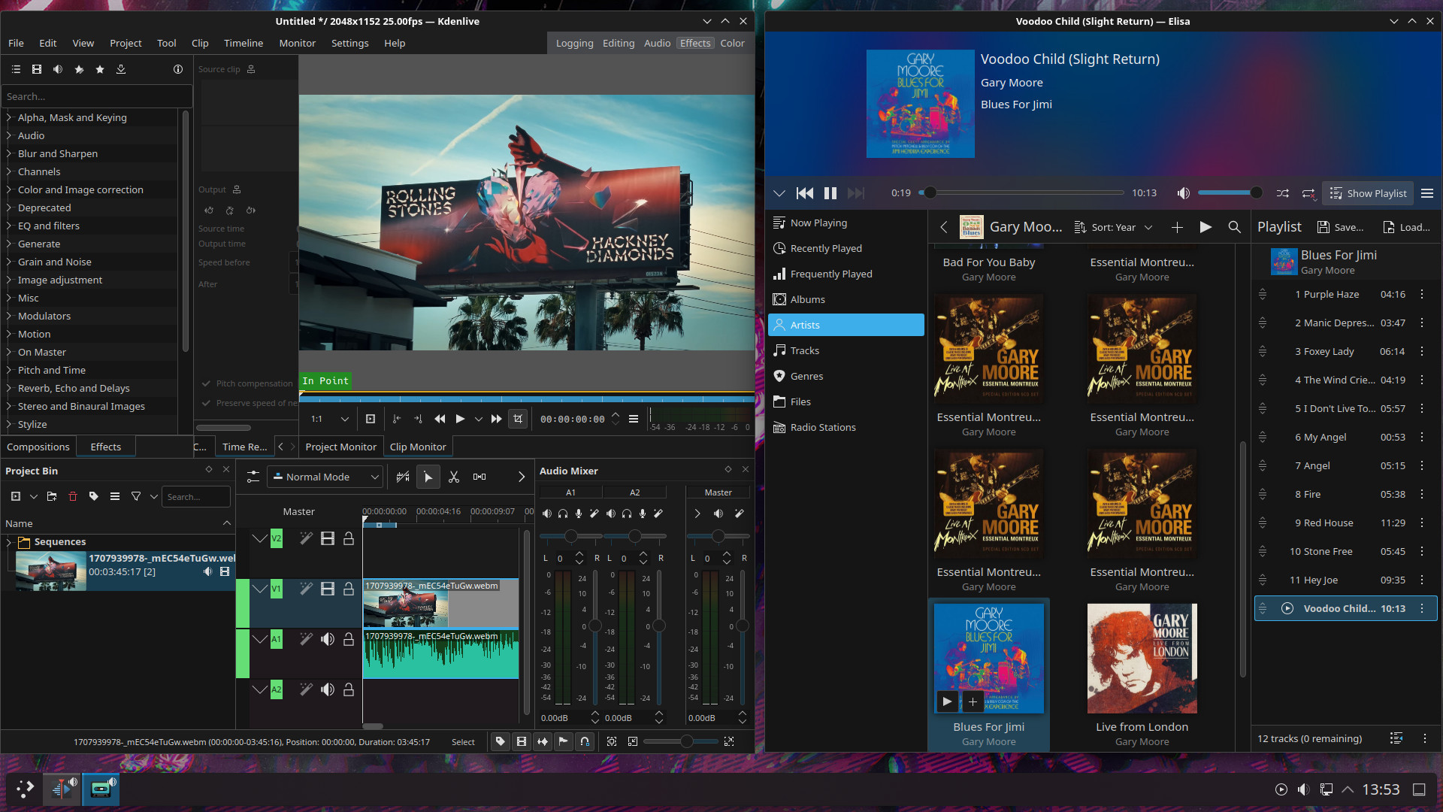Viewport: 1443px width, 812px height.
Task: Expand the Blur and Sharpen effects category
Action: coord(9,153)
